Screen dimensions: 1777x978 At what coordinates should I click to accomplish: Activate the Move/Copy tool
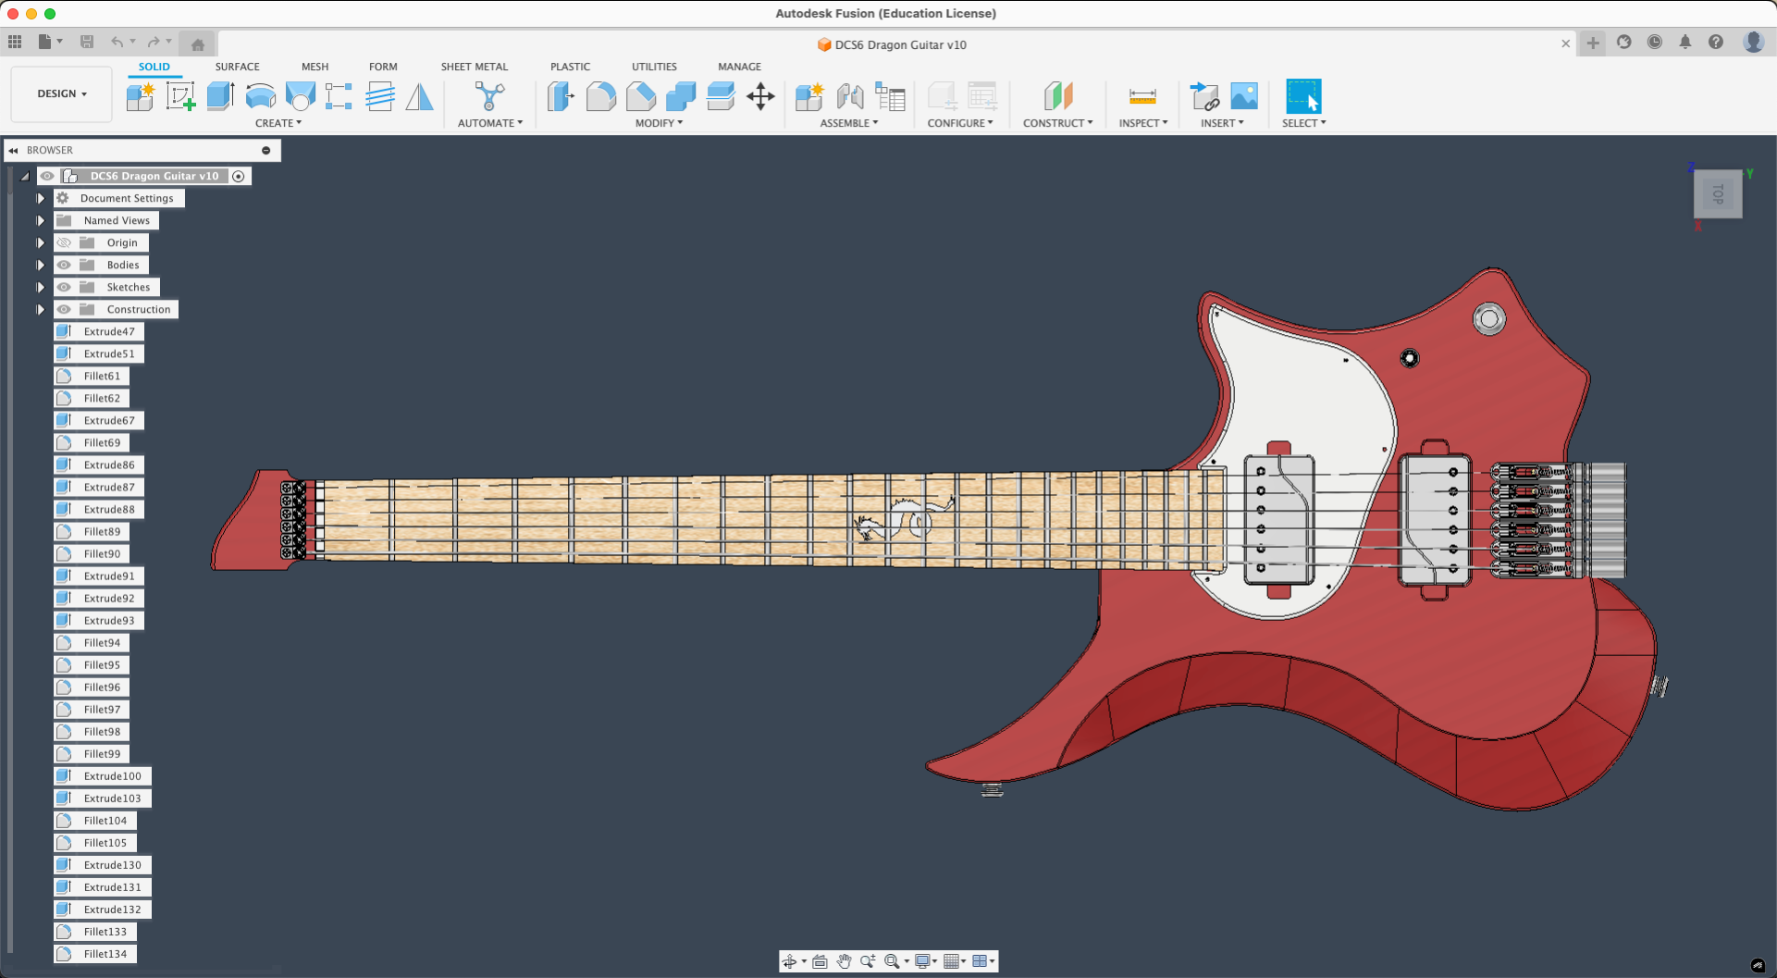coord(760,96)
